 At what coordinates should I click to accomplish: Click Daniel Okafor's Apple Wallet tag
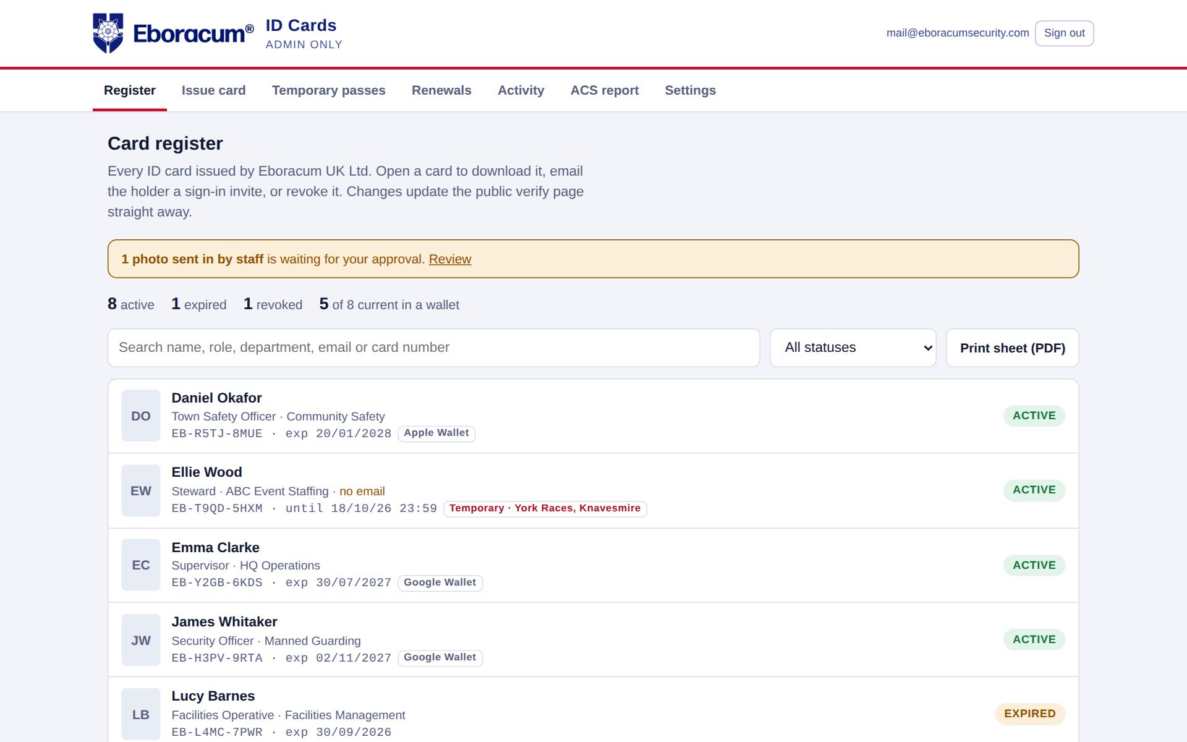pyautogui.click(x=436, y=433)
